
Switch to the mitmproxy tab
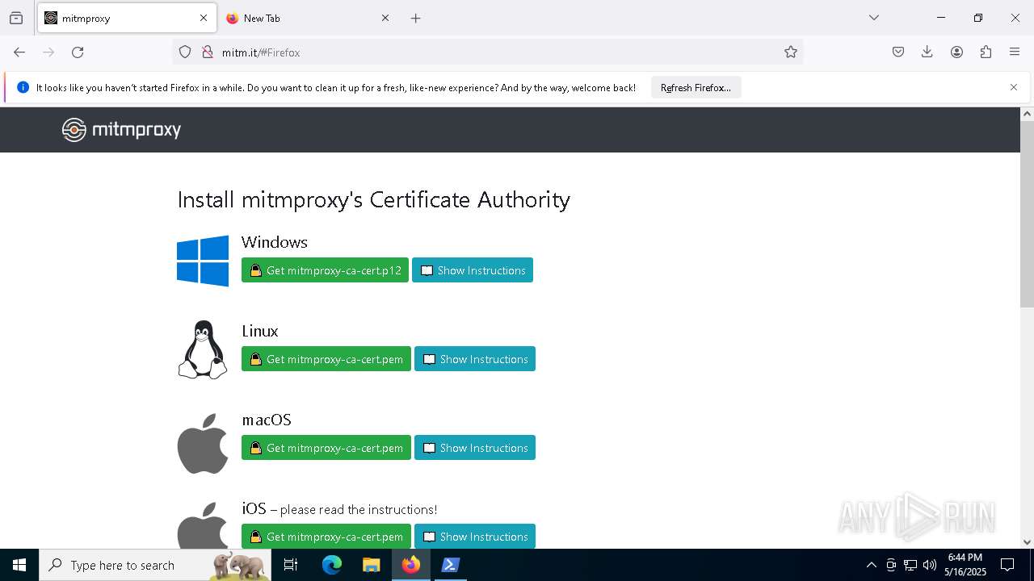click(125, 18)
